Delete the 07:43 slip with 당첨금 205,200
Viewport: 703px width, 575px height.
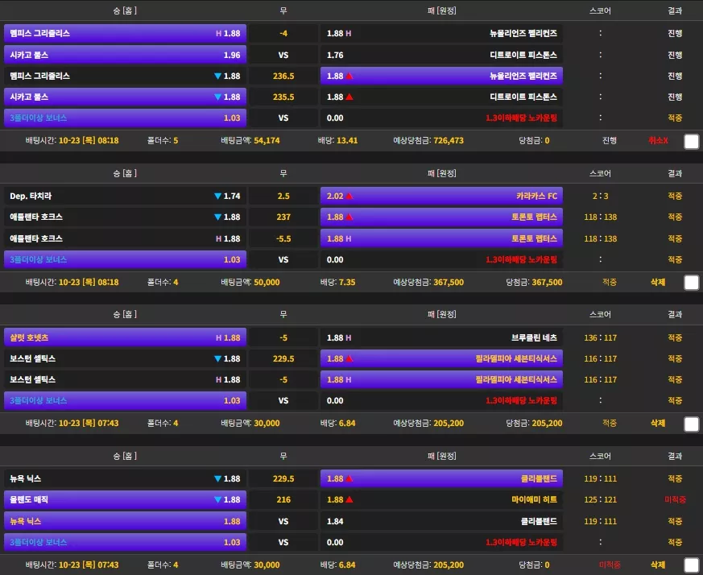click(658, 423)
